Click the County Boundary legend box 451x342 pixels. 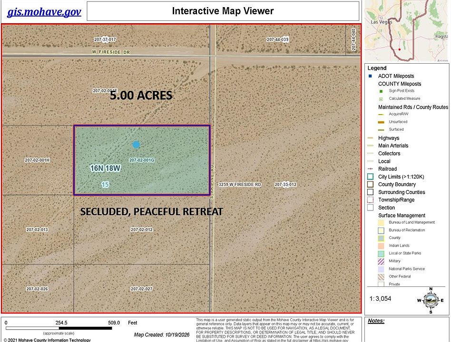click(x=371, y=184)
